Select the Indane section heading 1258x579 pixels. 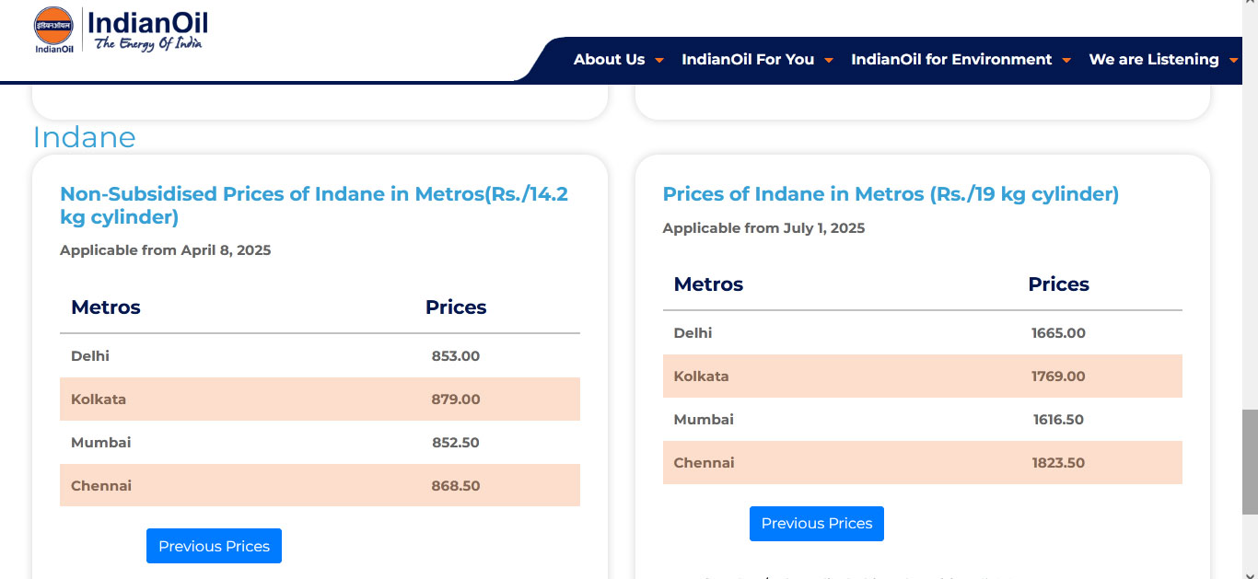(84, 137)
